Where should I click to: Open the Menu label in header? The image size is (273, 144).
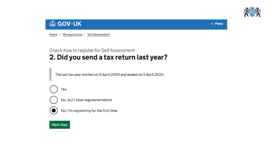(x=219, y=24)
